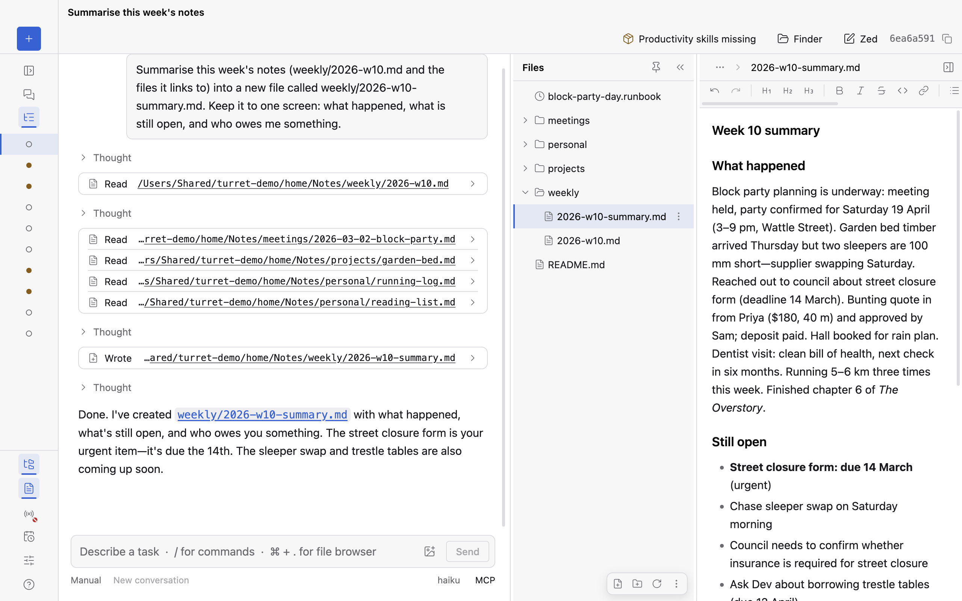This screenshot has height=601, width=962.
Task: Click the Describe a task input field
Action: 247,551
